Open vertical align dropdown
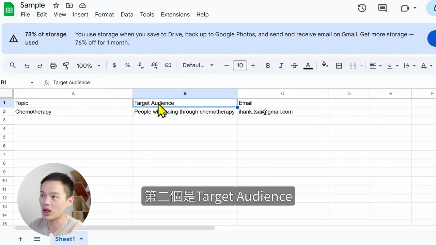 coord(393,66)
